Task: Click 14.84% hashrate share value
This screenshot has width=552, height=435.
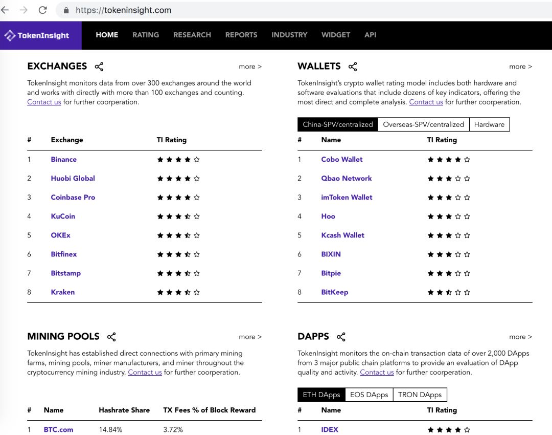Action: click(110, 430)
